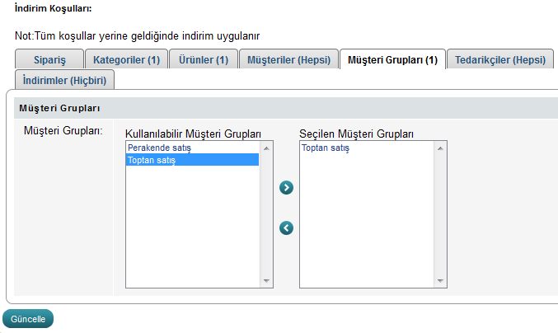Click the left arrow to remove selected group
The width and height of the screenshot is (558, 333).
[x=287, y=227]
